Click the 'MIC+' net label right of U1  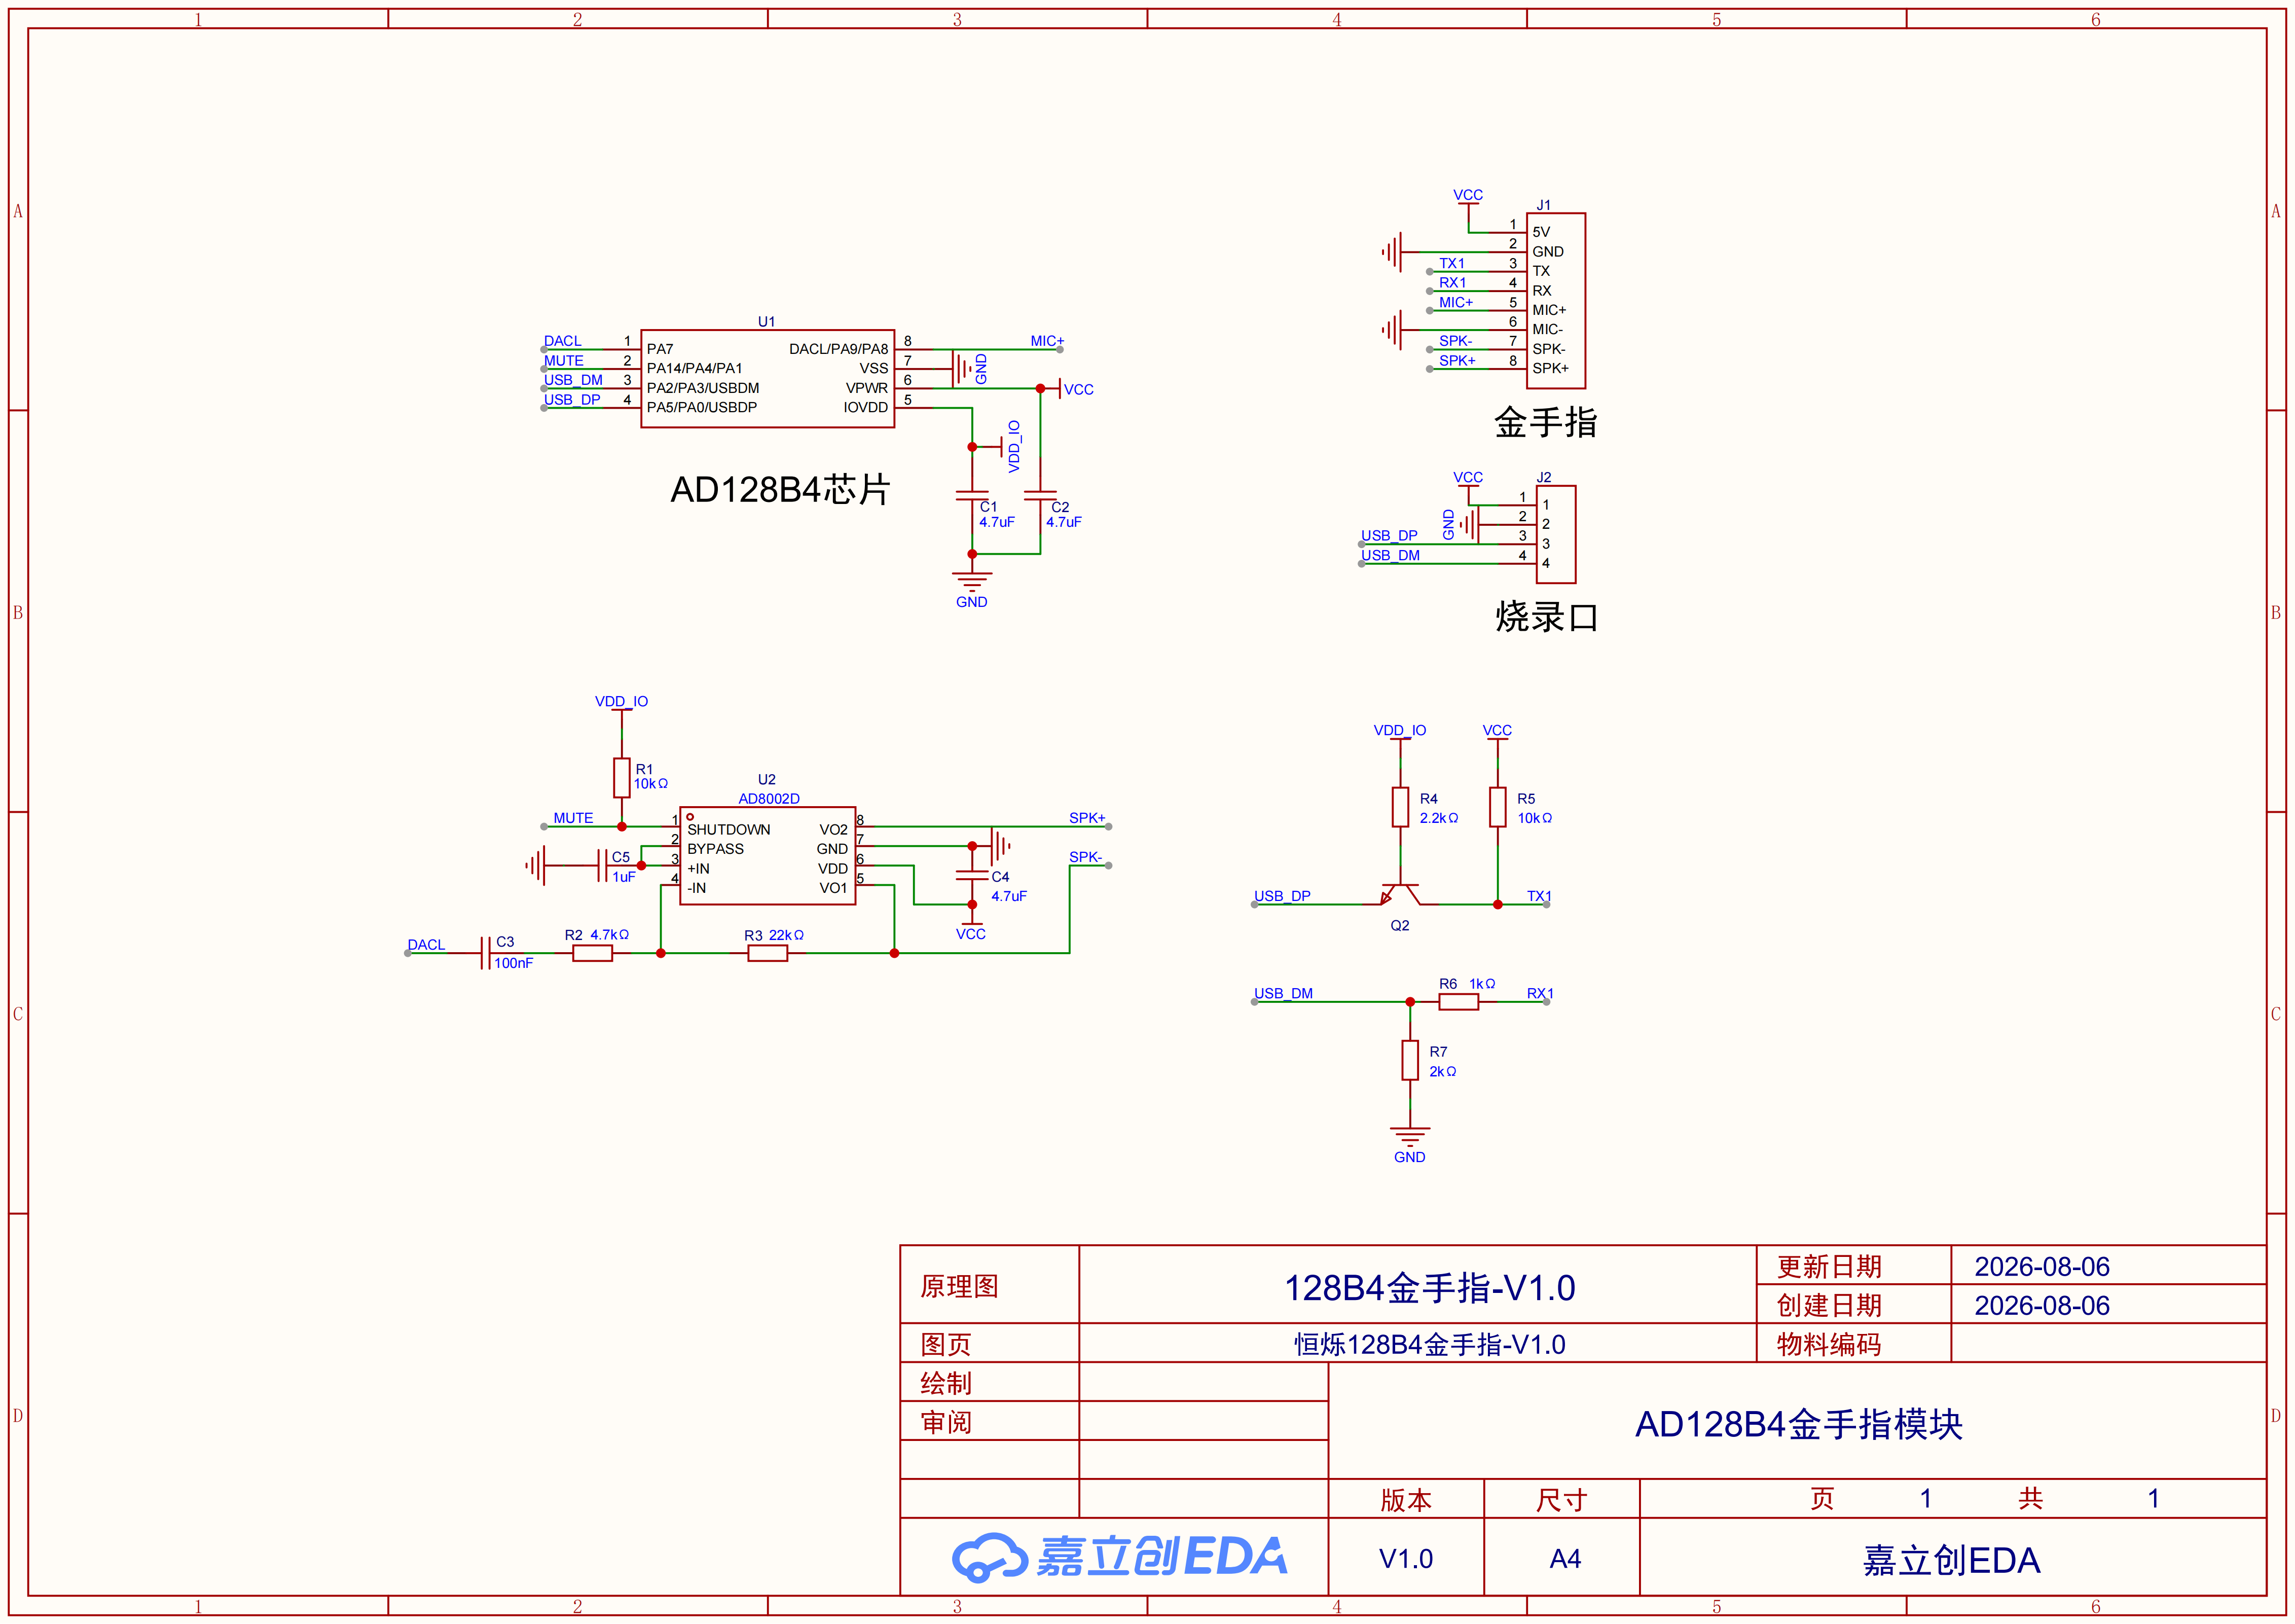(x=1047, y=341)
